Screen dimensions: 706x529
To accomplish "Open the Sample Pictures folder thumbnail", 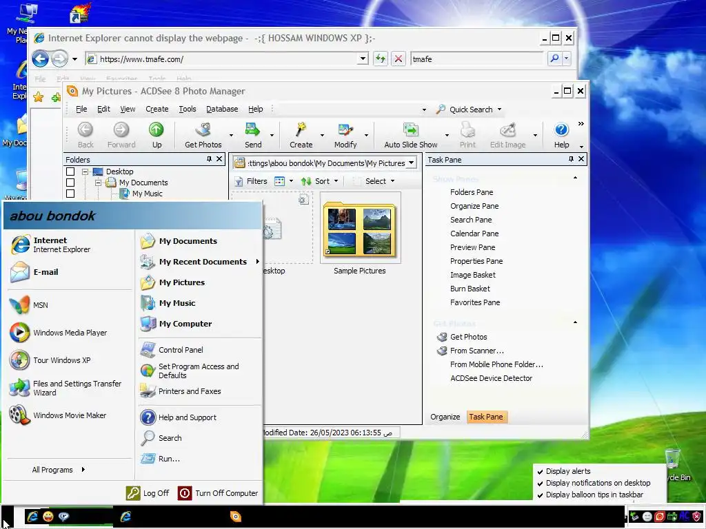I will tap(360, 229).
